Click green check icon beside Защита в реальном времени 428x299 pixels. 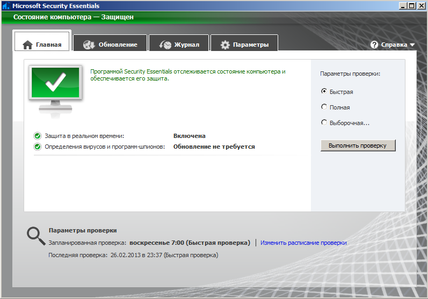coord(38,136)
